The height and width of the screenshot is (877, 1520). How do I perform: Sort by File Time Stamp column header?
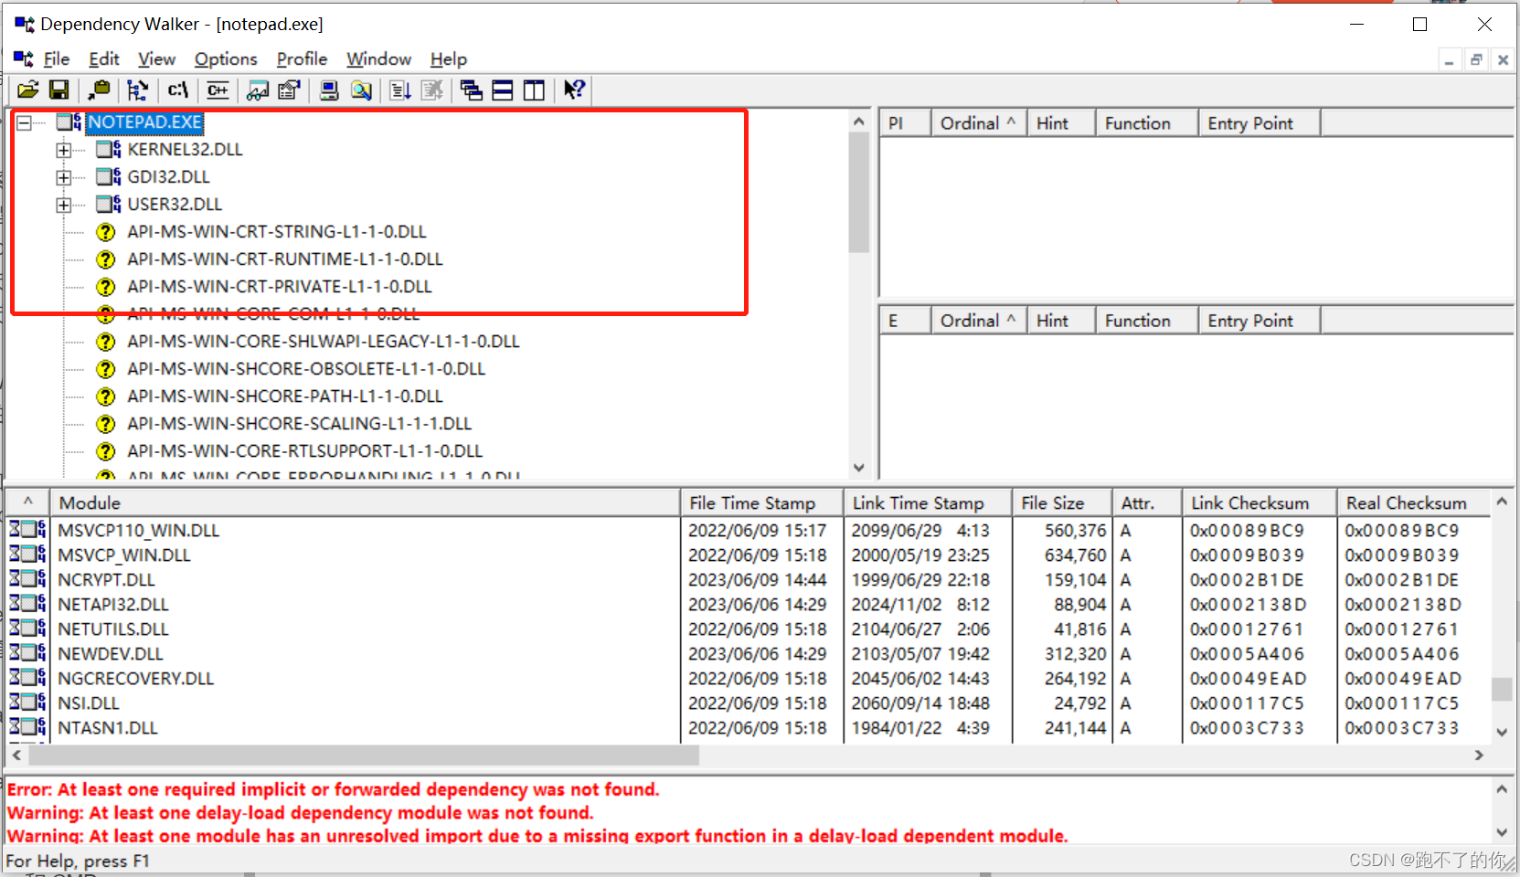761,502
